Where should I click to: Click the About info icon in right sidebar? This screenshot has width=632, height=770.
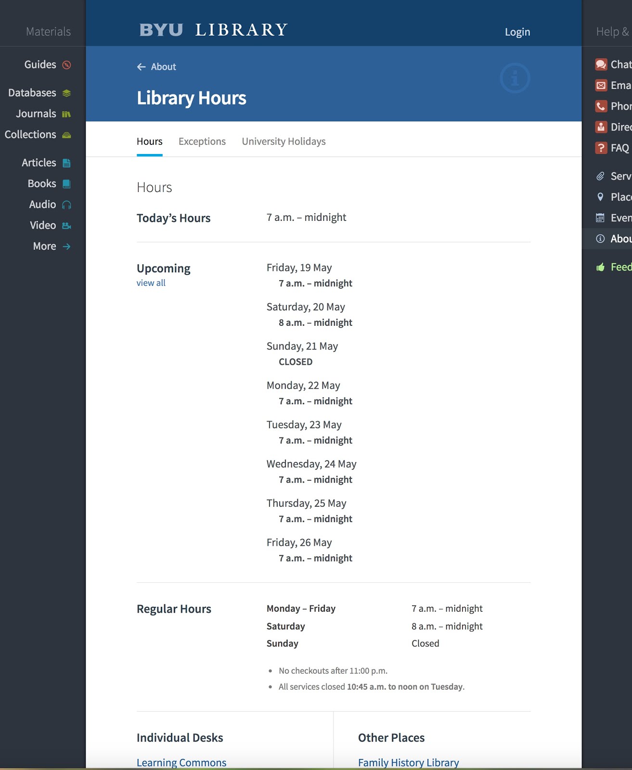600,239
